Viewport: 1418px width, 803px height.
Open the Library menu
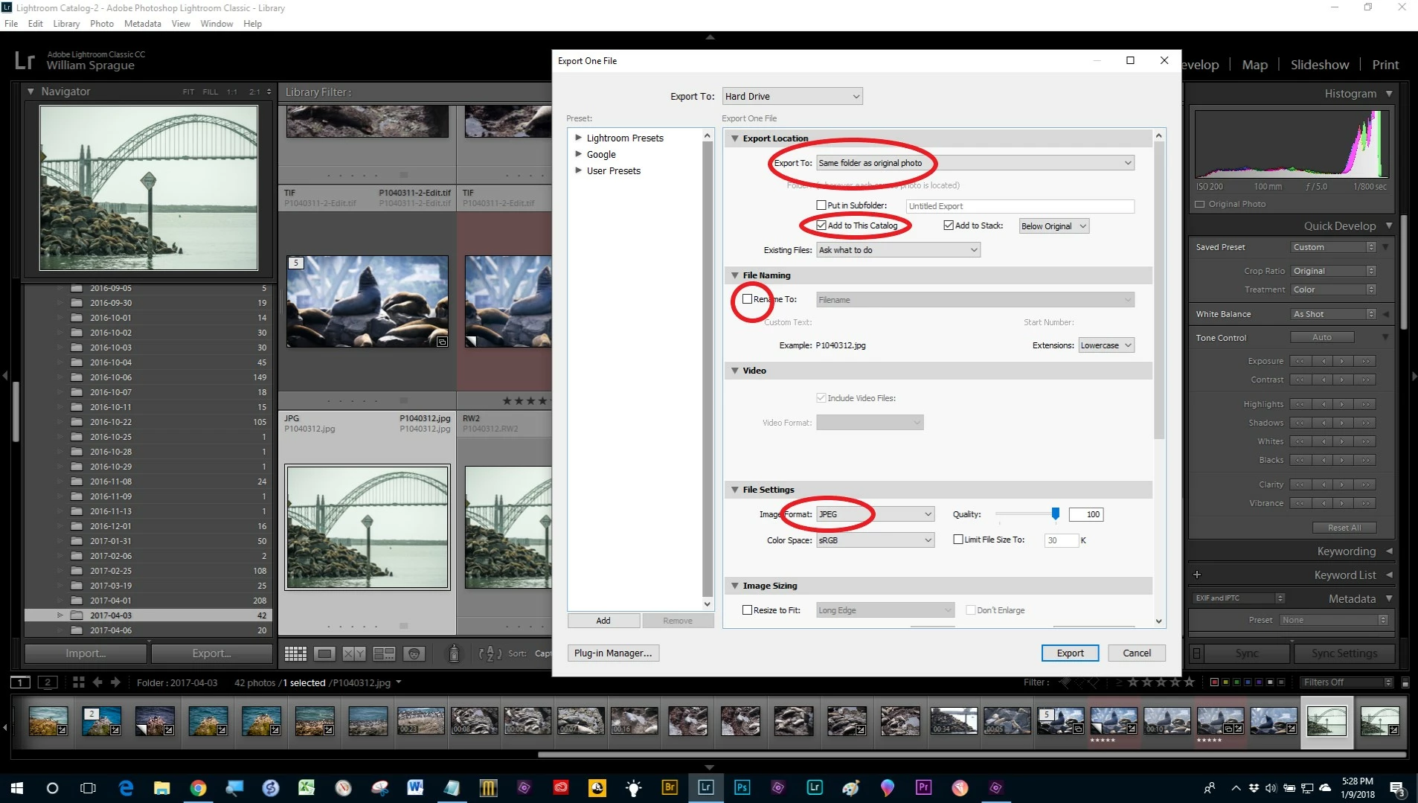66,24
